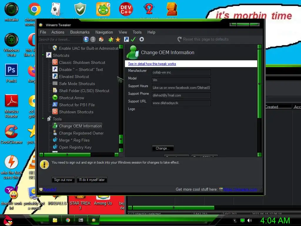Open the Navigation menu

(x=104, y=32)
